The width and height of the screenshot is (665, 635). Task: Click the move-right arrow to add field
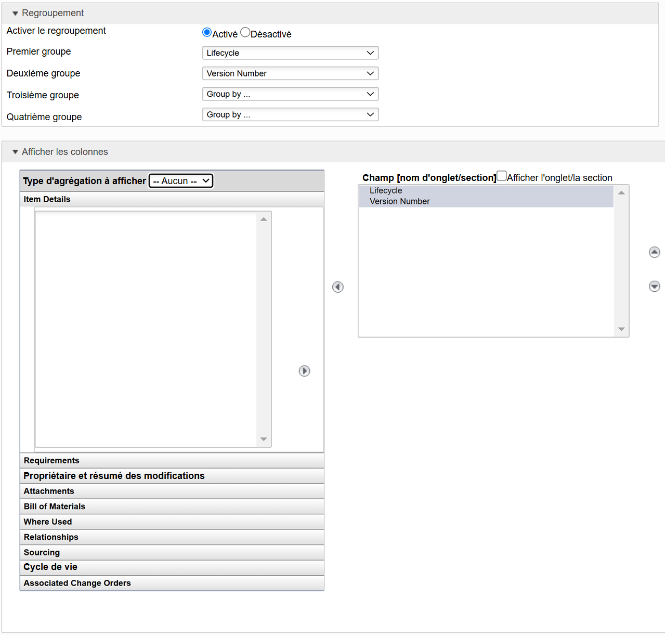coord(305,371)
